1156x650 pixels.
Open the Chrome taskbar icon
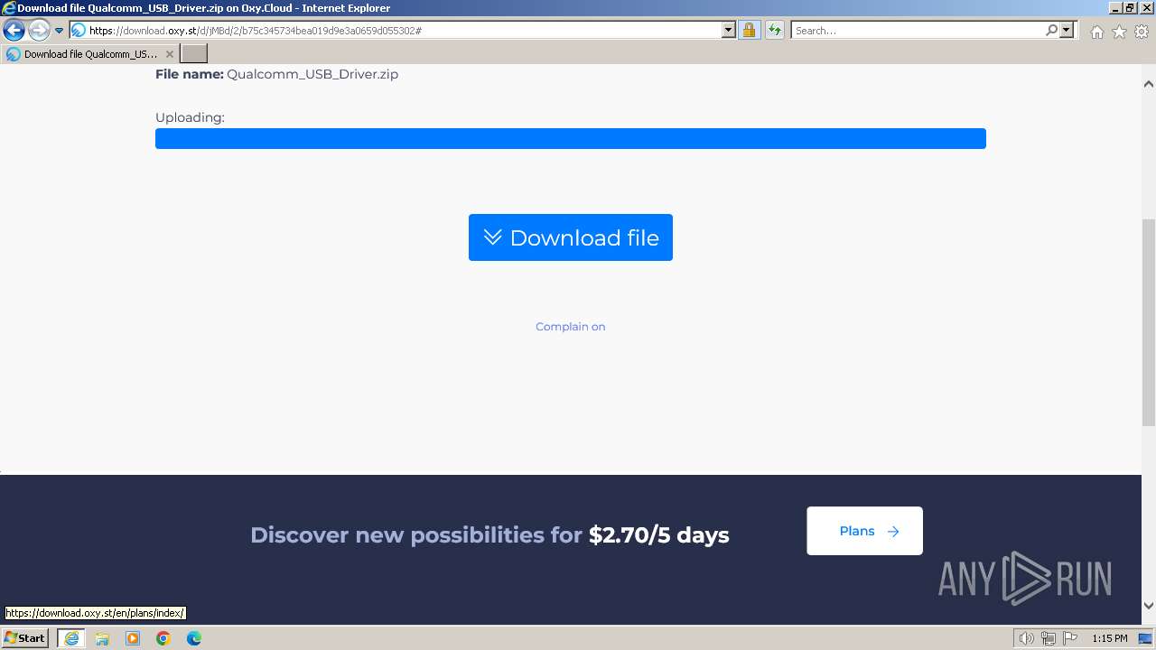(x=163, y=638)
